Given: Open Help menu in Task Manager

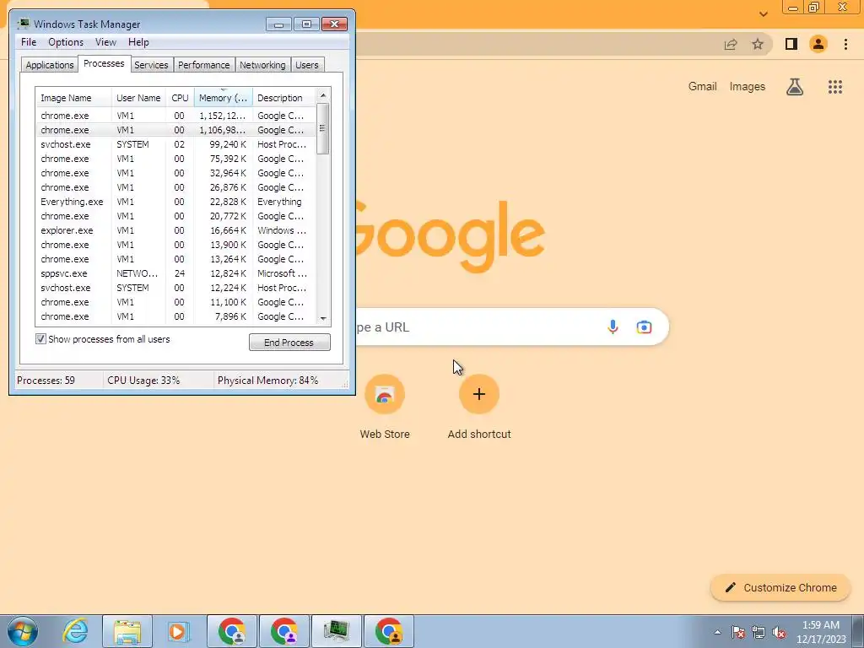Looking at the screenshot, I should [138, 42].
